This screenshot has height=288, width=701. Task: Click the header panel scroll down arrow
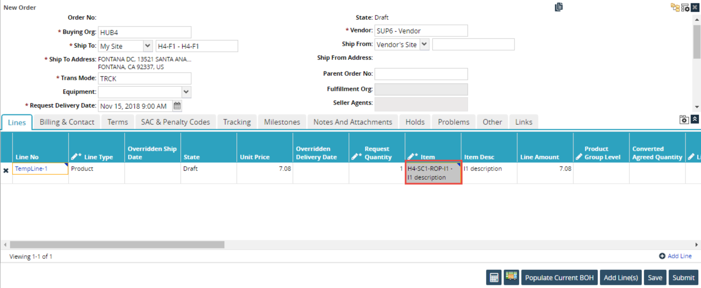coord(697,107)
